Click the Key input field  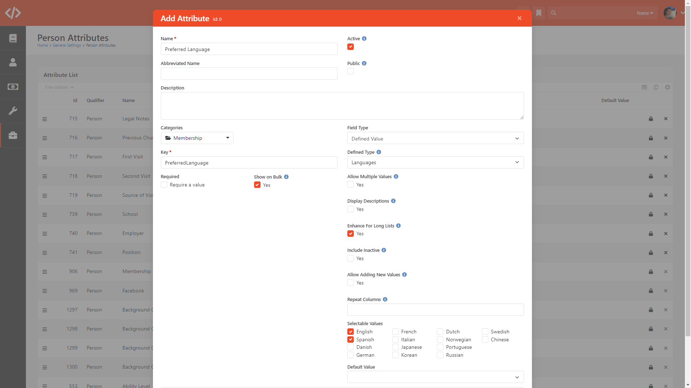(x=249, y=162)
